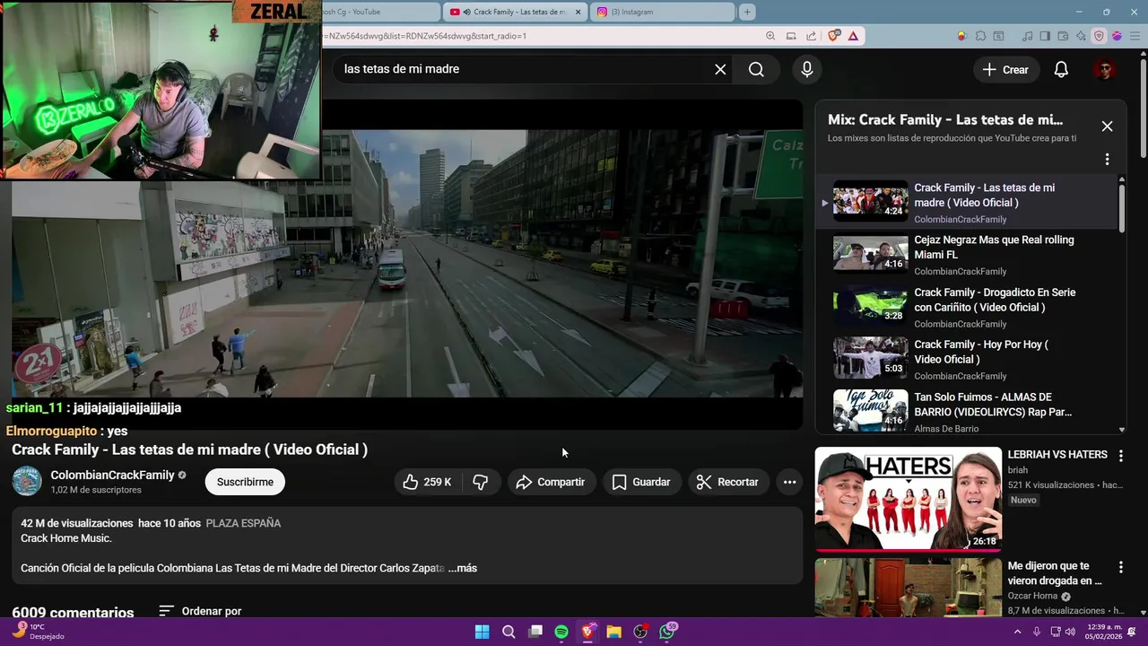Click the Mix: Crack Family playlist title
Screen dimensions: 1148x646
click(945, 119)
